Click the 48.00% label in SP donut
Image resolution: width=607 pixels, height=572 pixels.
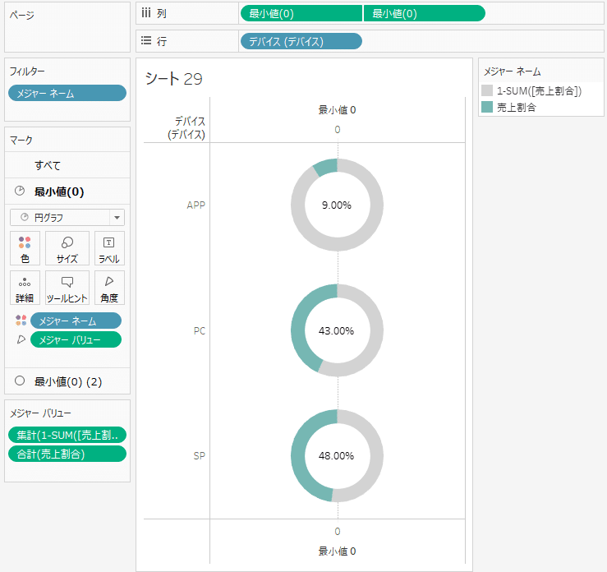pos(337,456)
